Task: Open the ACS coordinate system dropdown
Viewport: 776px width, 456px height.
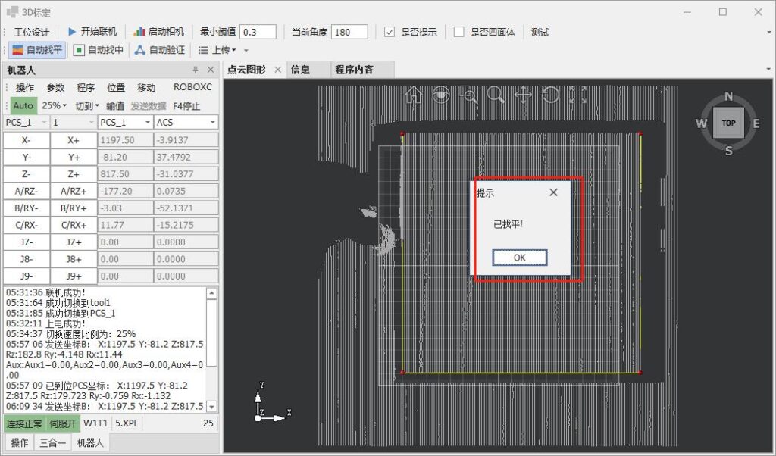Action: coord(186,122)
